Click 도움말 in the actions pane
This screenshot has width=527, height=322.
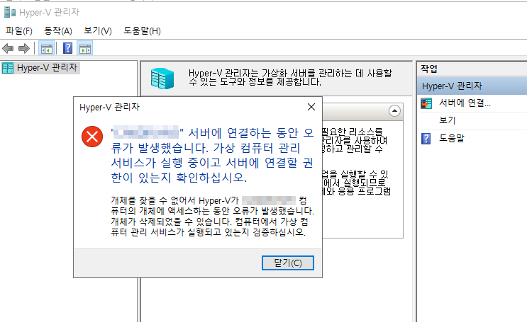(451, 138)
